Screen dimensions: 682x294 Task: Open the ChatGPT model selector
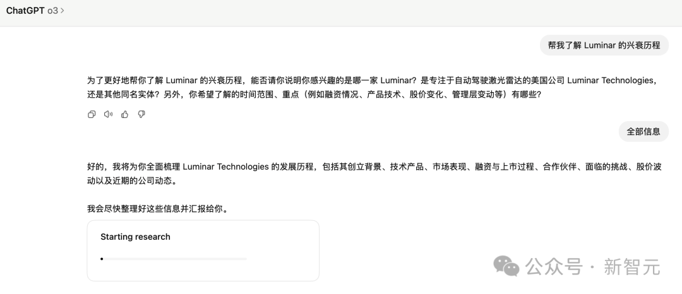35,10
